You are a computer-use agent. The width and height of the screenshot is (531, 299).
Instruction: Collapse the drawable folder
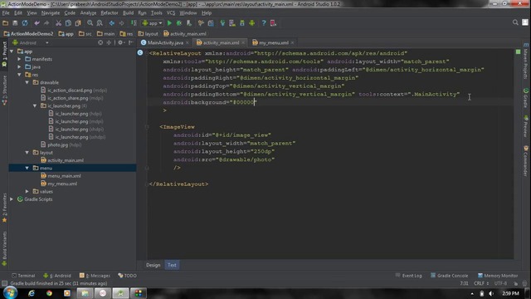pyautogui.click(x=27, y=82)
